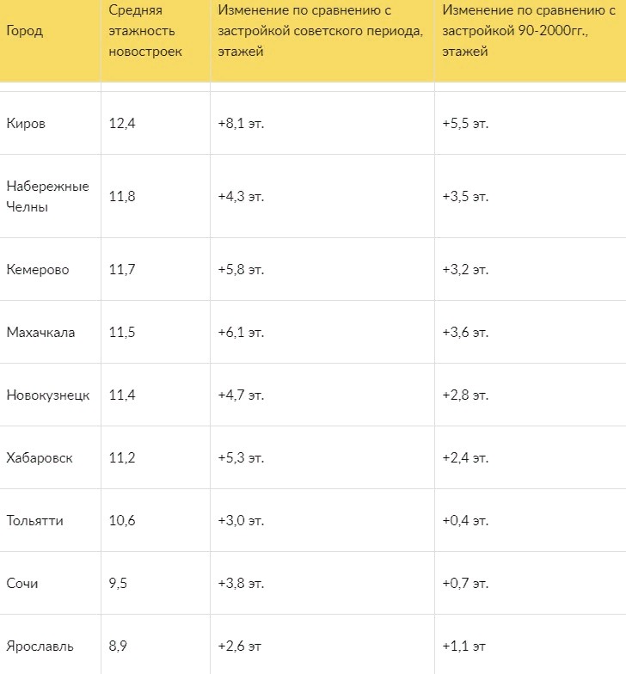Click the 8,9 value for Ярославль
Image resolution: width=626 pixels, height=674 pixels.
pyautogui.click(x=118, y=646)
